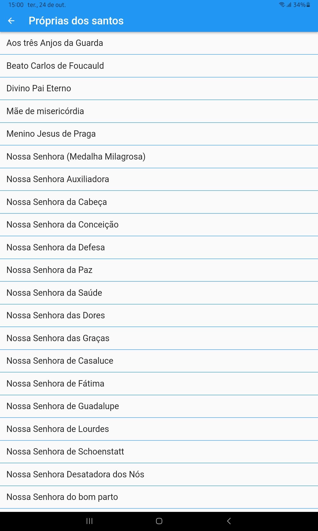The width and height of the screenshot is (318, 531).
Task: Open Aos três Anjos da Guarda
Action: pyautogui.click(x=159, y=43)
